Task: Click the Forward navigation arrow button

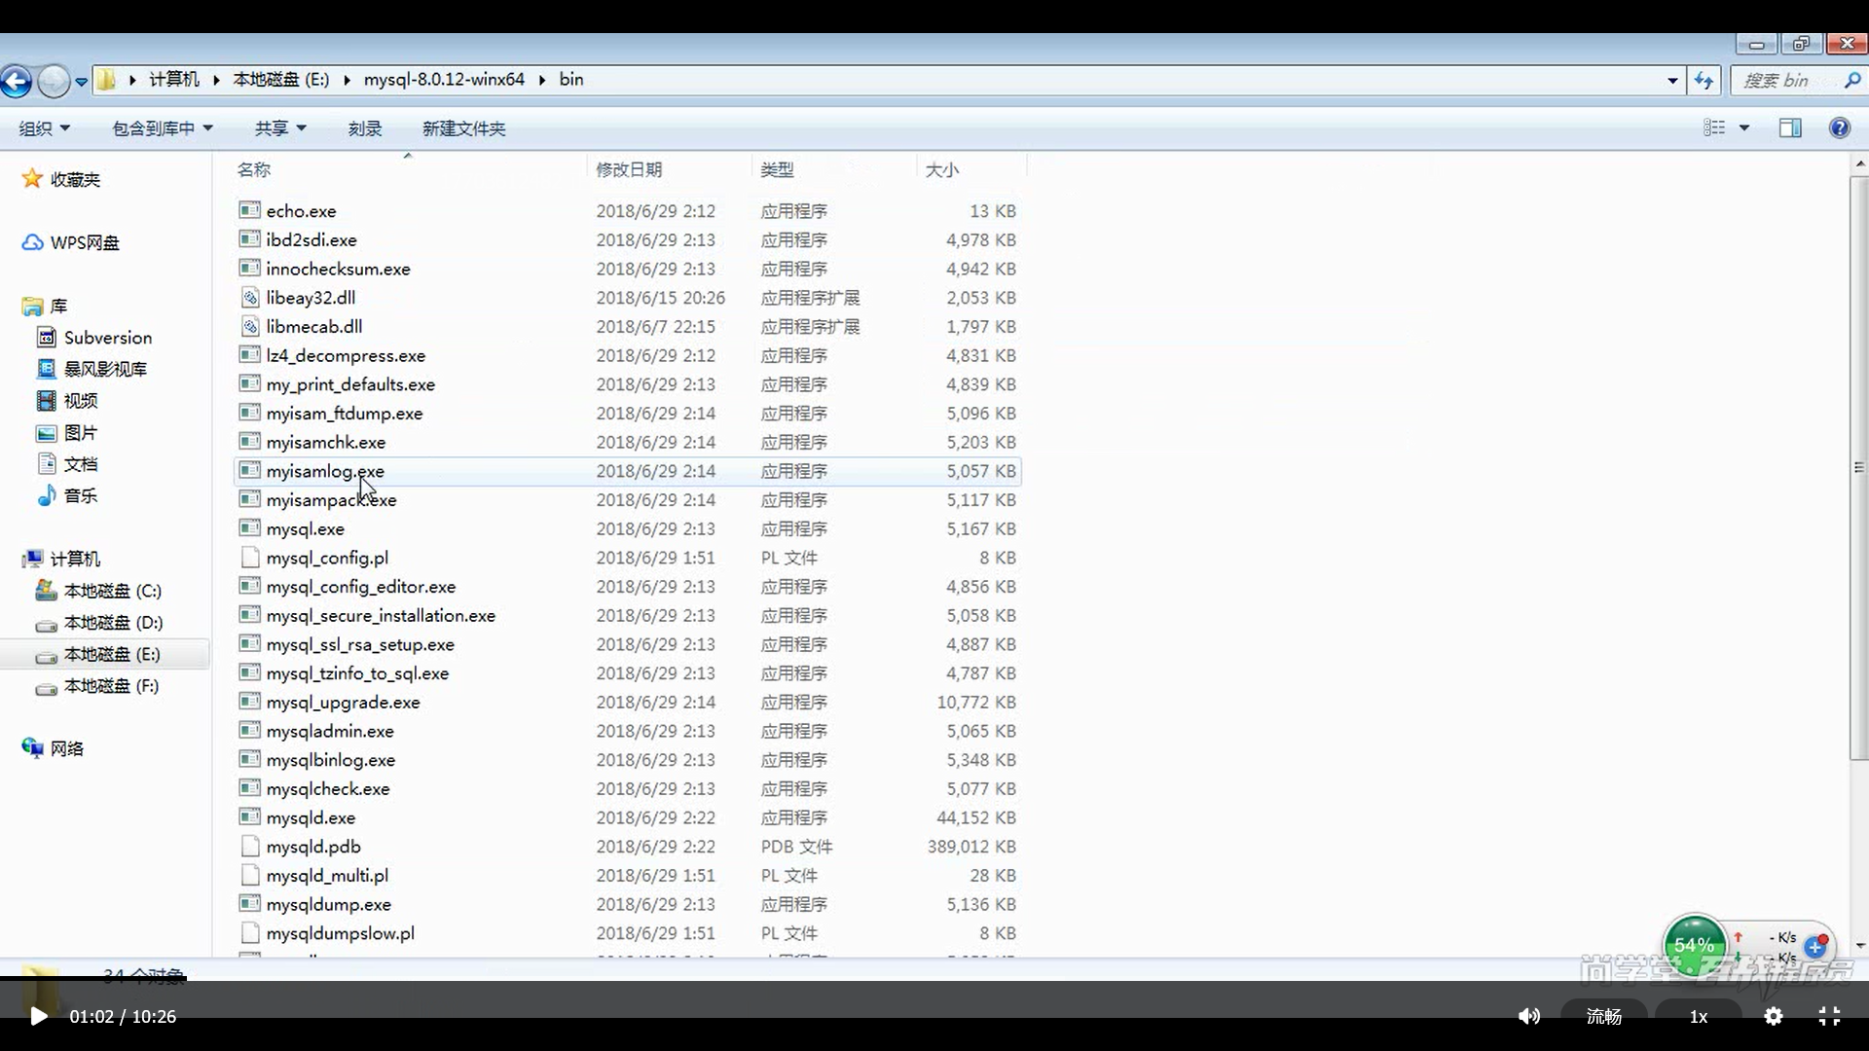Action: (54, 81)
